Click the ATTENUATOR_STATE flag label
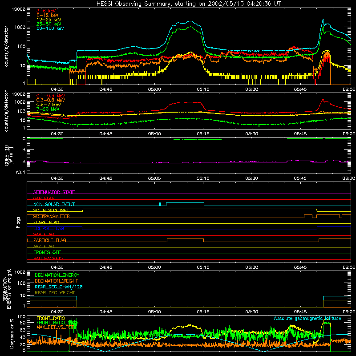This screenshot has width=356, height=356. pyautogui.click(x=54, y=192)
